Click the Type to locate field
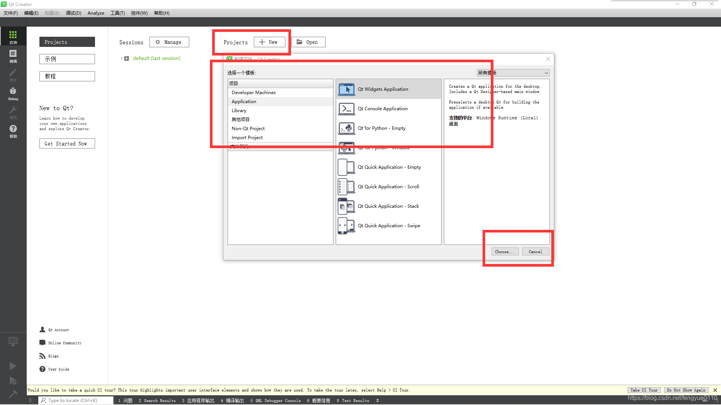Viewport: 721px width, 405px height. (x=75, y=400)
